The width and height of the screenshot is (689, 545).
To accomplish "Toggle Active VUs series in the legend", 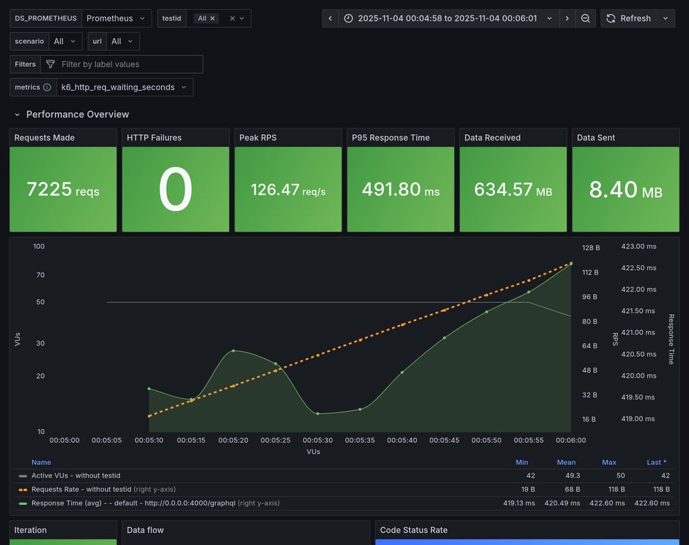I will (x=75, y=475).
